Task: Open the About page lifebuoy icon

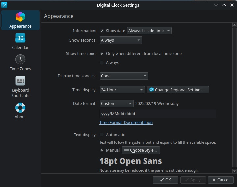Action: 20,108
